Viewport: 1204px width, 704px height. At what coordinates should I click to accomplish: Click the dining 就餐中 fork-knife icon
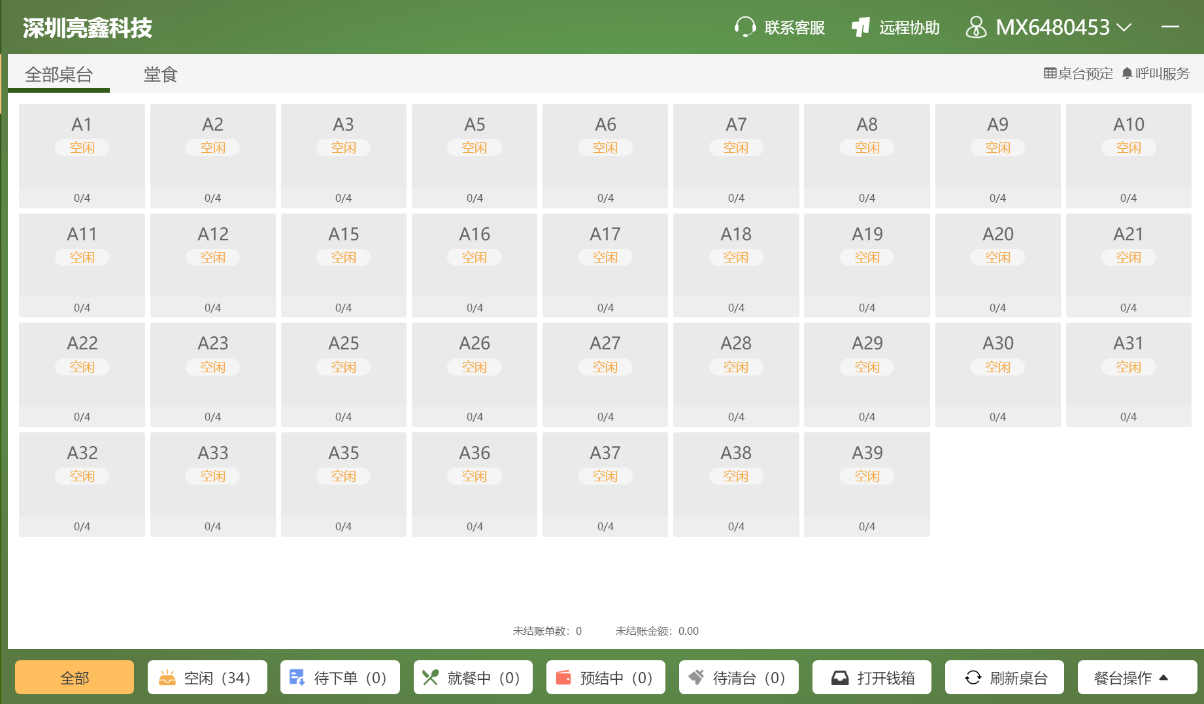(430, 677)
